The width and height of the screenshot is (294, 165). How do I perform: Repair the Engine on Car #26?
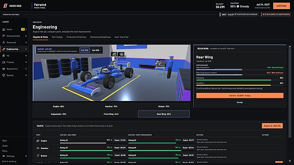click(188, 140)
